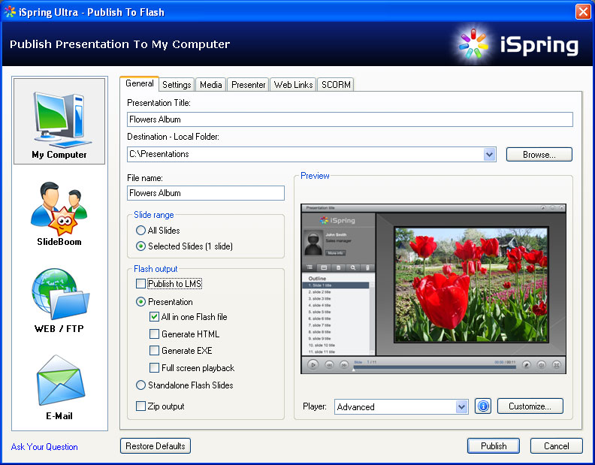
Task: Open the Destination Local Folder dropdown arrow
Action: tap(490, 155)
